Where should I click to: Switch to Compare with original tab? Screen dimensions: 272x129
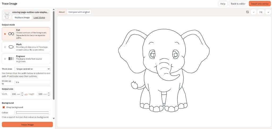(79, 12)
